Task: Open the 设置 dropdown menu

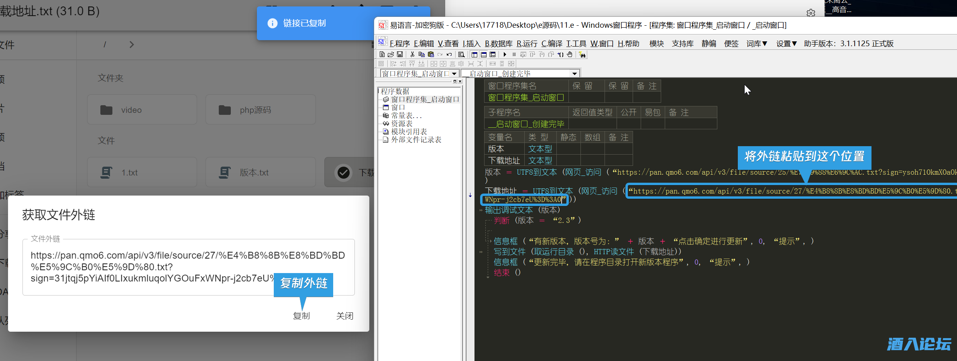Action: tap(786, 43)
